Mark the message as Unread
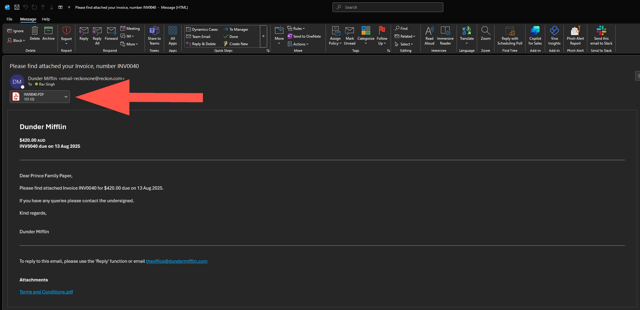640x310 pixels. 350,36
